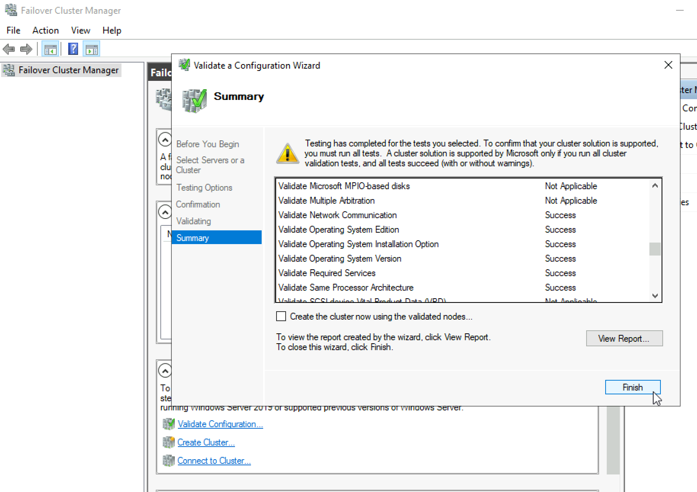Image resolution: width=697 pixels, height=492 pixels.
Task: Open the Action menu
Action: tap(46, 30)
